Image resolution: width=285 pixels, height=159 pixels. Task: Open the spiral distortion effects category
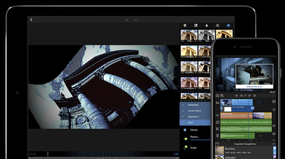pyautogui.click(x=185, y=26)
